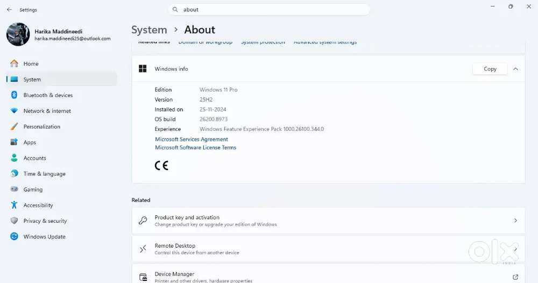
Task: Click the Accounts person icon
Action: coord(14,157)
